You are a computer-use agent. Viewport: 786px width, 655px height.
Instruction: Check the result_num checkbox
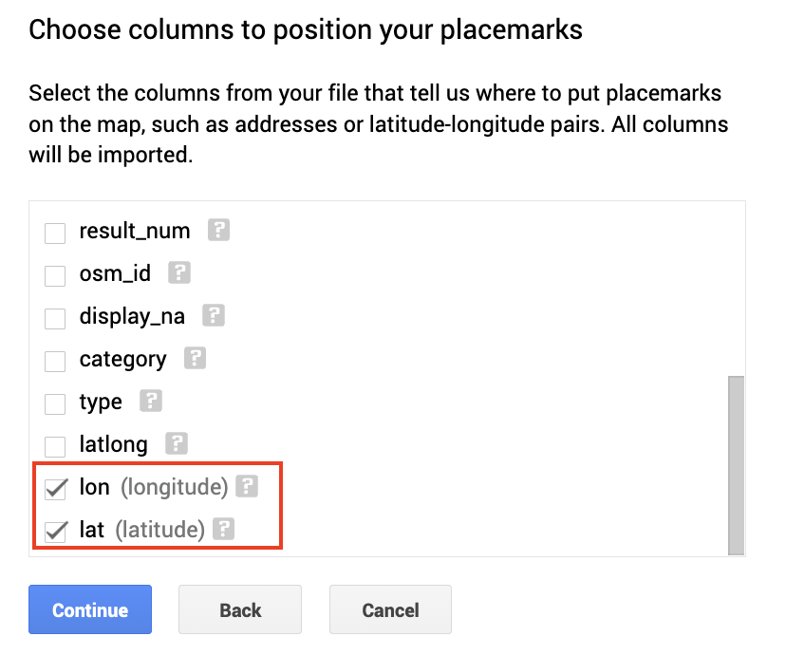[x=55, y=233]
